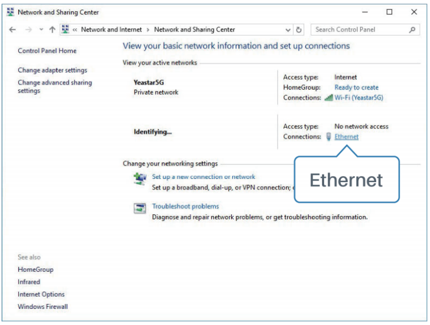Click the search magnifier icon

point(412,29)
